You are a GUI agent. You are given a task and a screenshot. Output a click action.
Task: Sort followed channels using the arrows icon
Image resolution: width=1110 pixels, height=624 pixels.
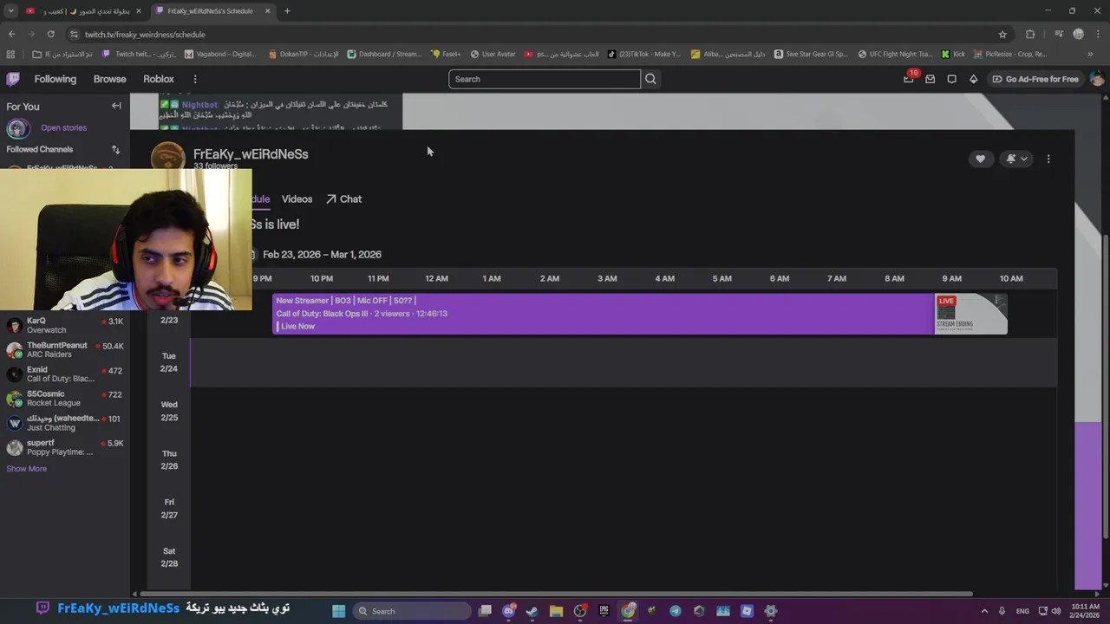[115, 149]
